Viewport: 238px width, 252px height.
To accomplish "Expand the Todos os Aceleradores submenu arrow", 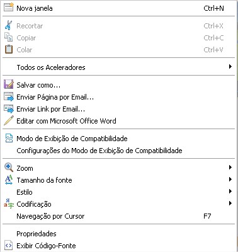I will 230,67.
